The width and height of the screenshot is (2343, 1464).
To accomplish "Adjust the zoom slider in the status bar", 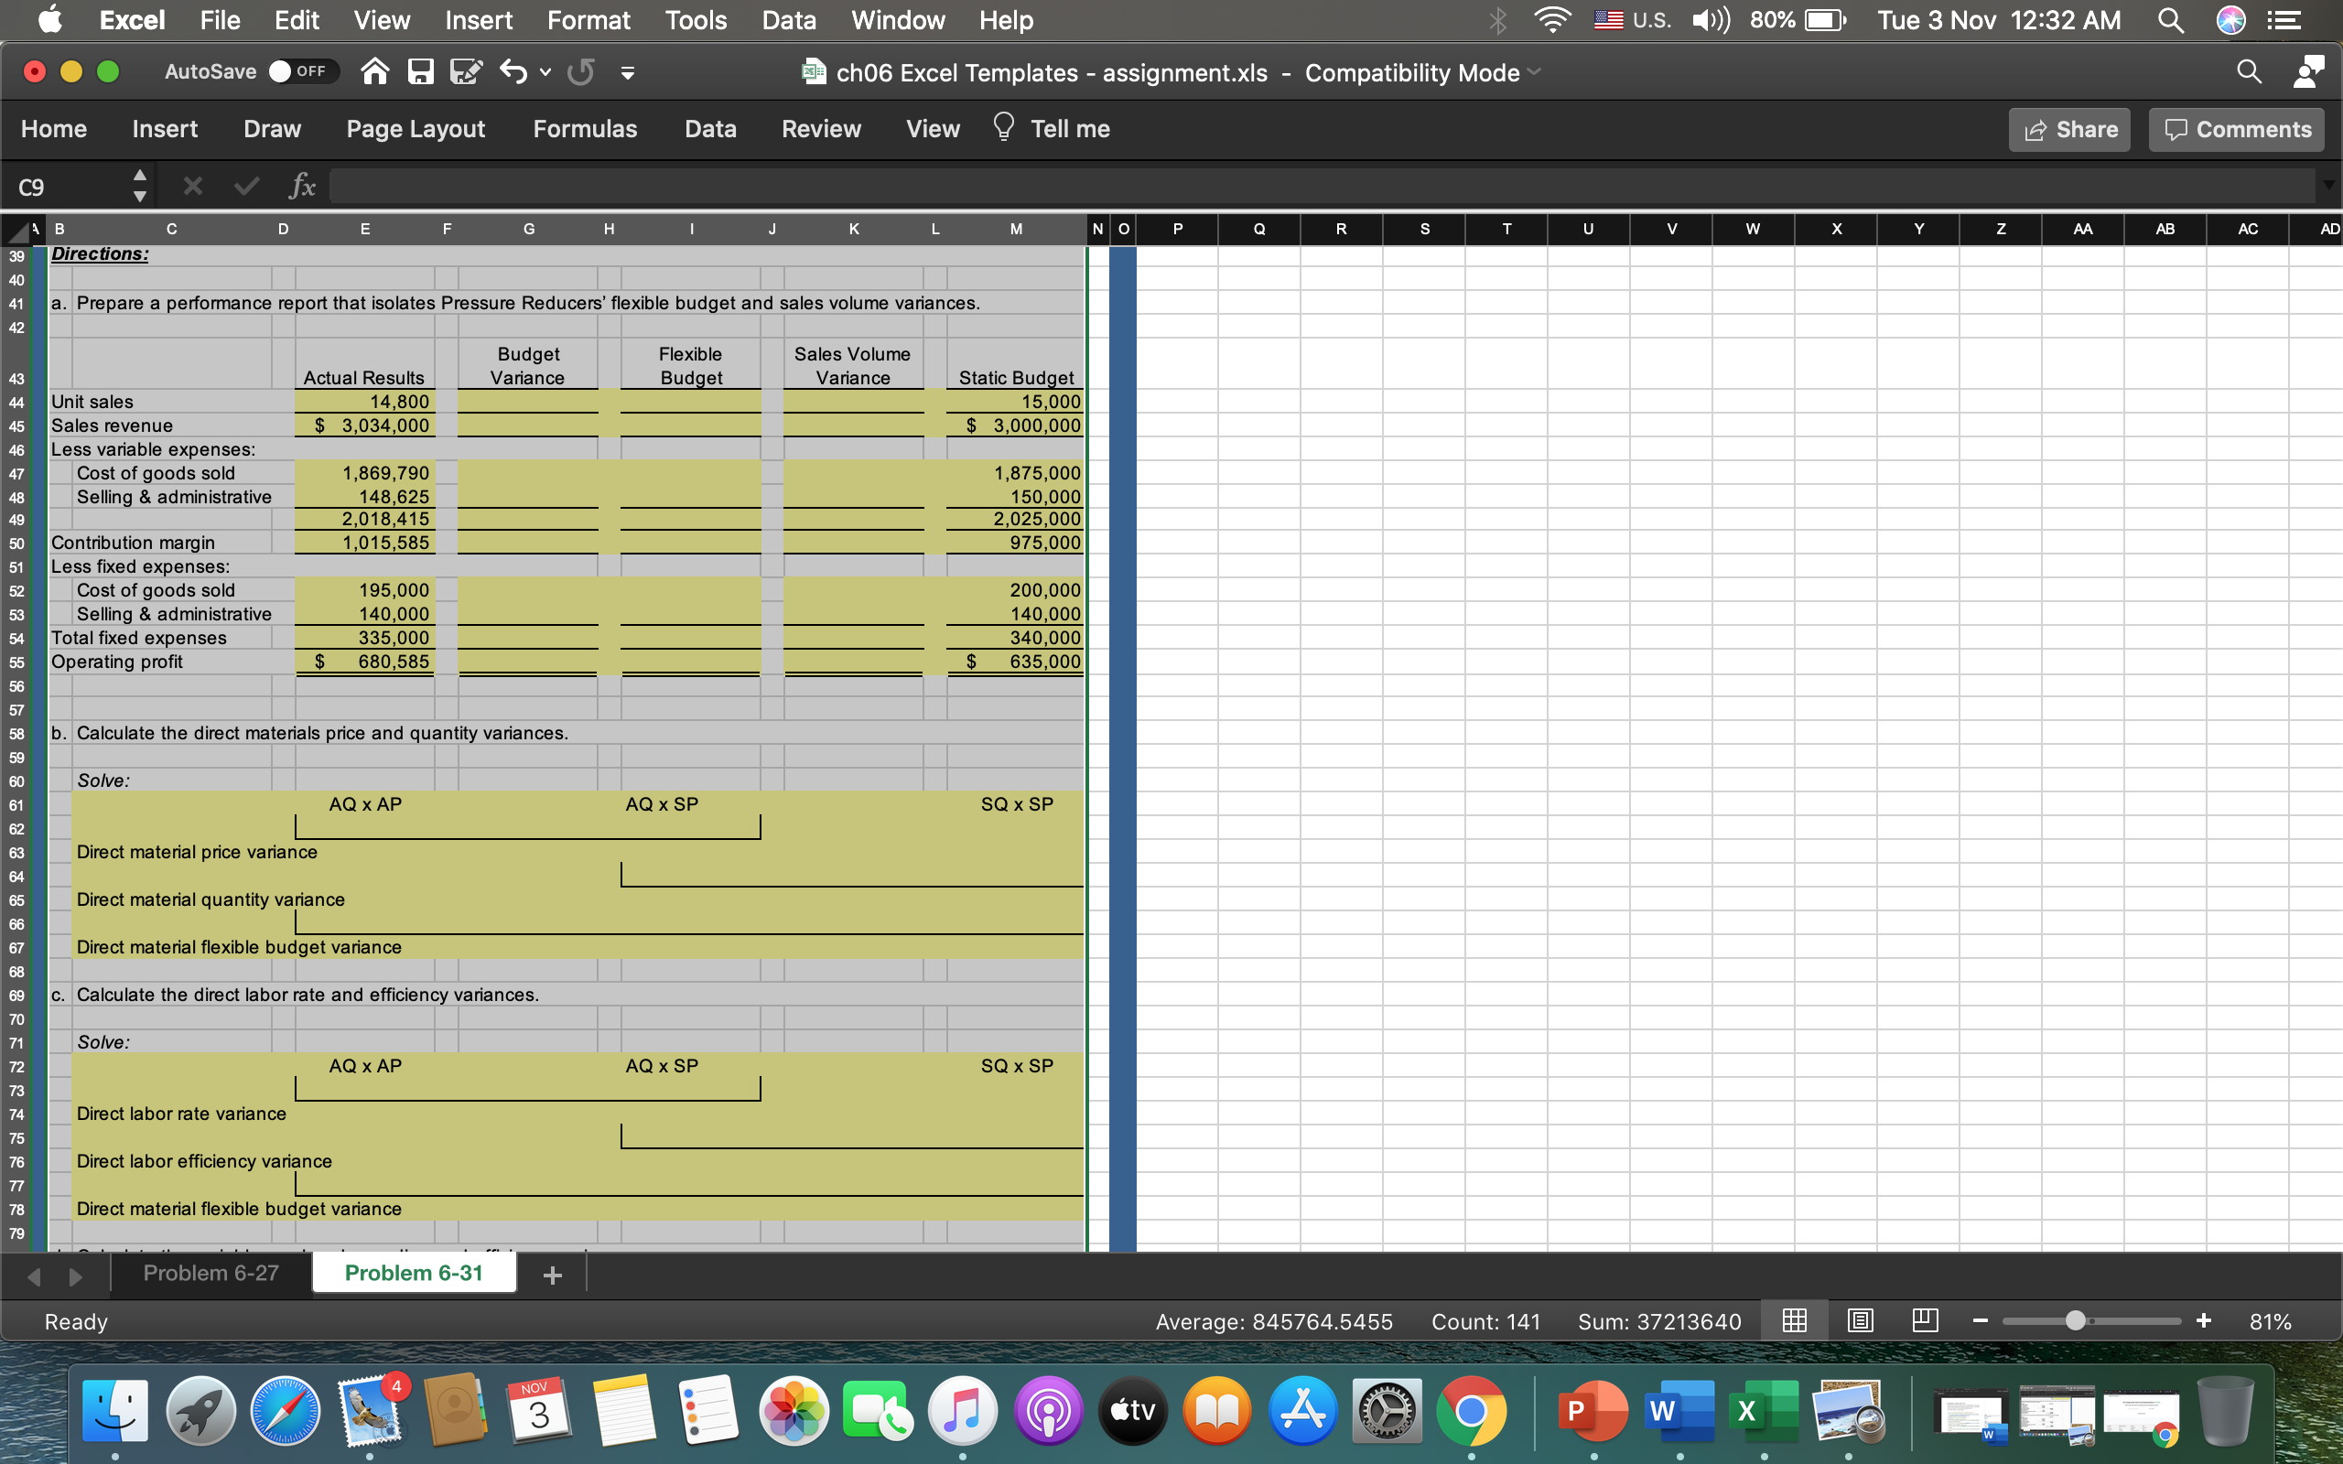I will pos(2075,1320).
